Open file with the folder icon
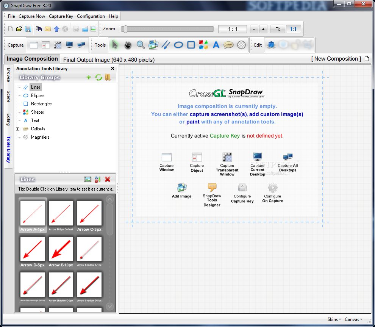The image size is (375, 327). pyautogui.click(x=19, y=29)
